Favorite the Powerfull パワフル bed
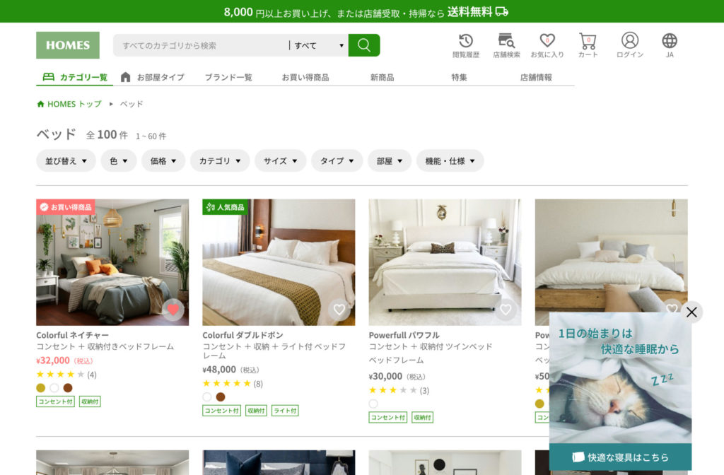Screen dimensions: 724x475 (506, 310)
